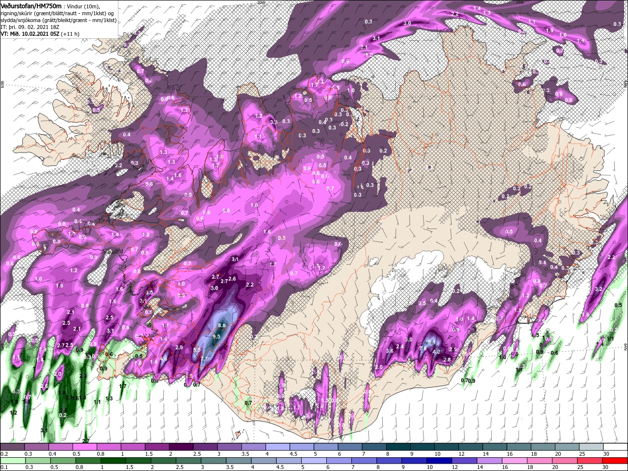Click the 4.0 value on the map
The width and height of the screenshot is (628, 471).
[436, 351]
